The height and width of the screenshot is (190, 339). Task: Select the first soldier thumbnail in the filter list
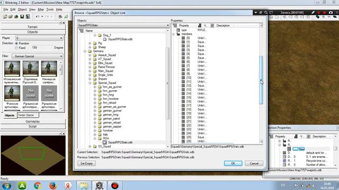12,69
